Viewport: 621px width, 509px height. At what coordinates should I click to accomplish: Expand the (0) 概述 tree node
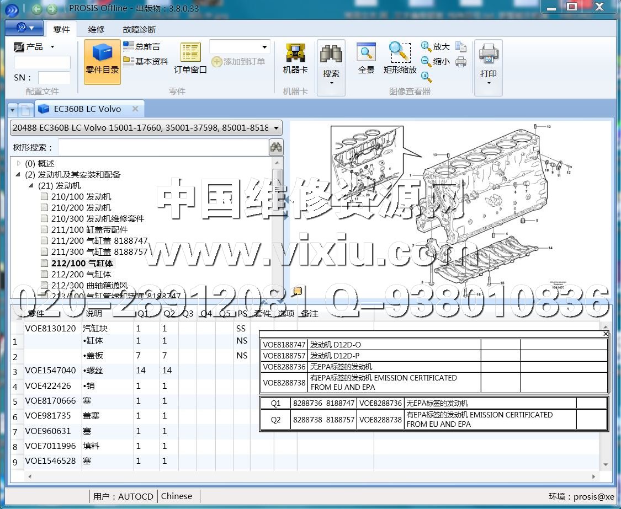point(18,163)
